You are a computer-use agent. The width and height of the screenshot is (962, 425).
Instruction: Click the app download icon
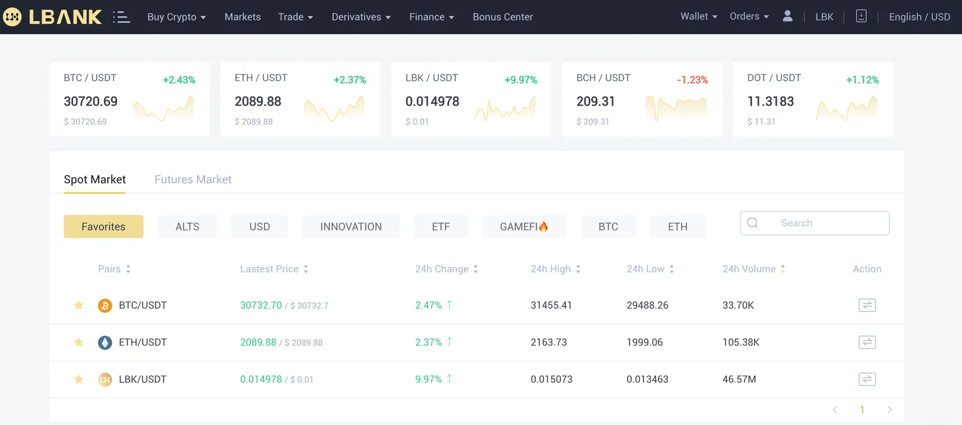click(x=861, y=16)
